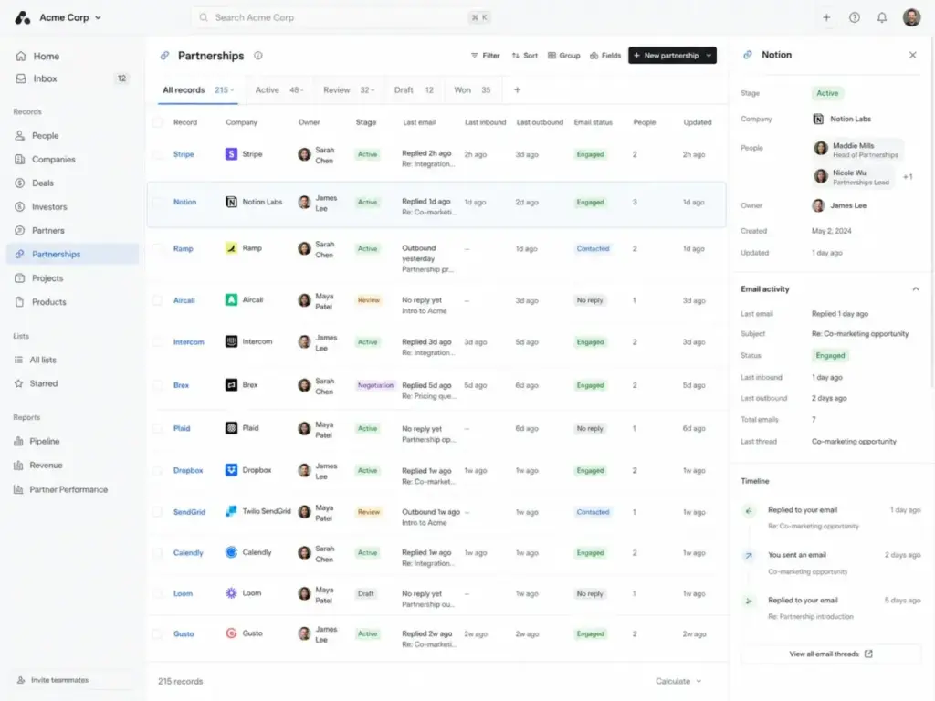Image resolution: width=935 pixels, height=701 pixels.
Task: Select the Brex row checkbox
Action: 157,386
